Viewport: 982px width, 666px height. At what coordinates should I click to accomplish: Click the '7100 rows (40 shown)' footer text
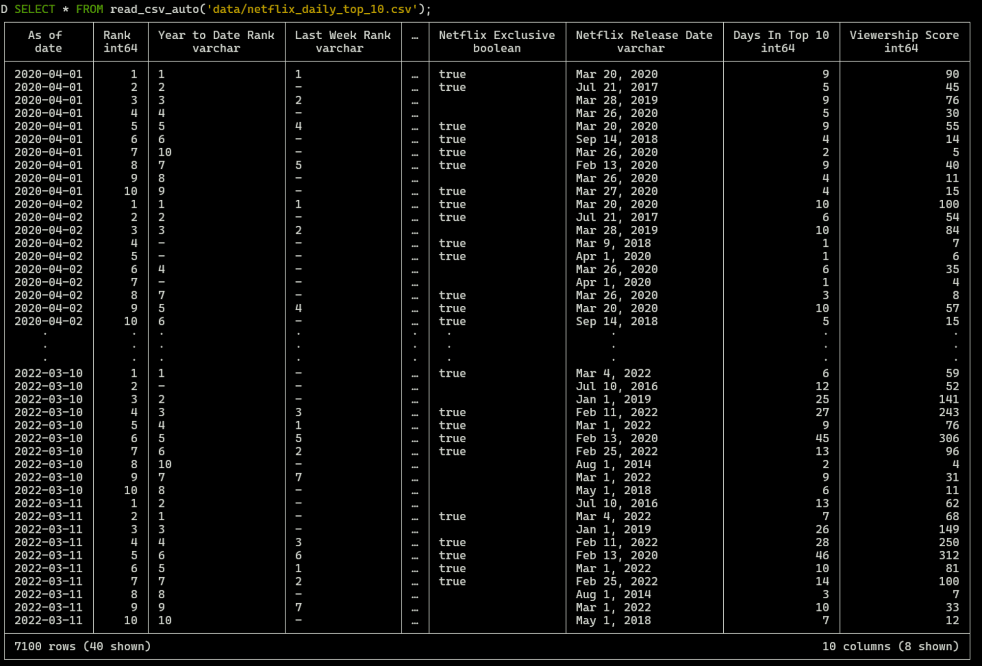click(82, 646)
